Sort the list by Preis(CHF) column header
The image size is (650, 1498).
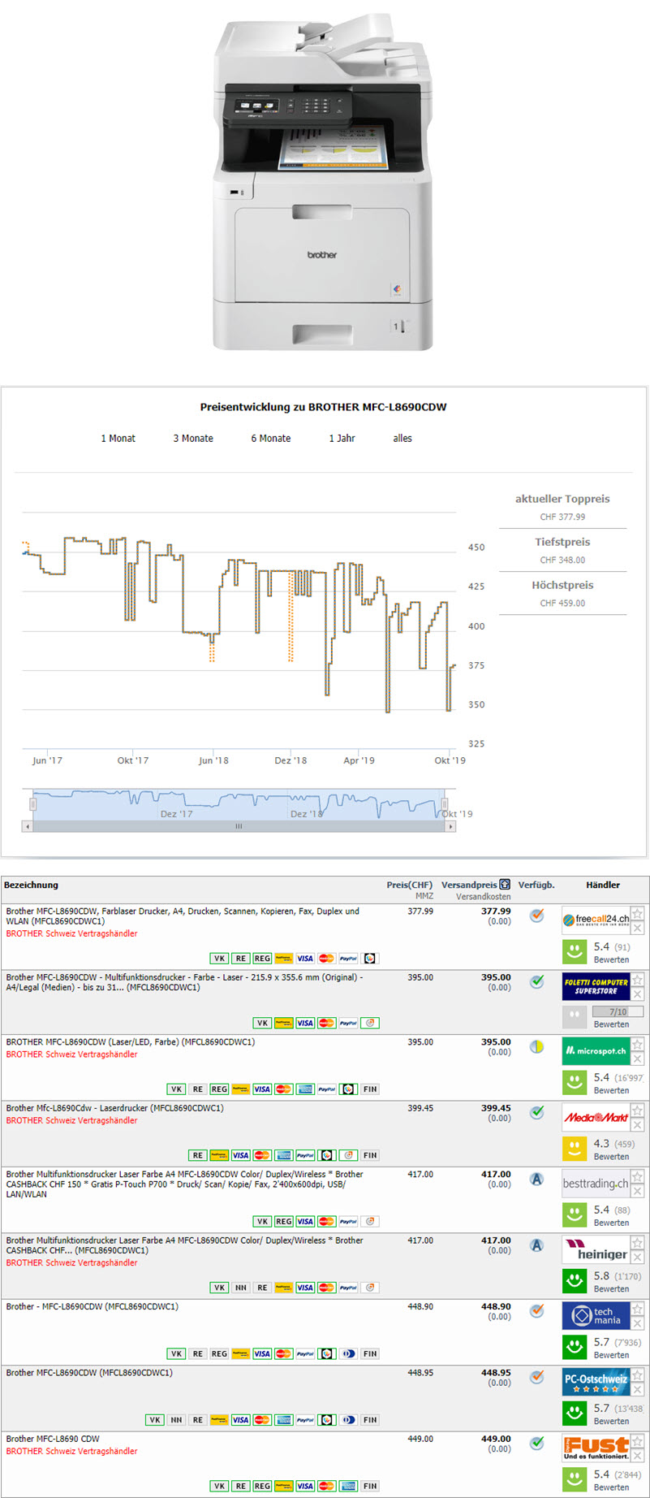pos(409,885)
